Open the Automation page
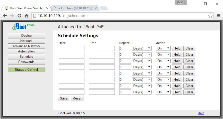The image size is (223, 119). [x=27, y=51]
